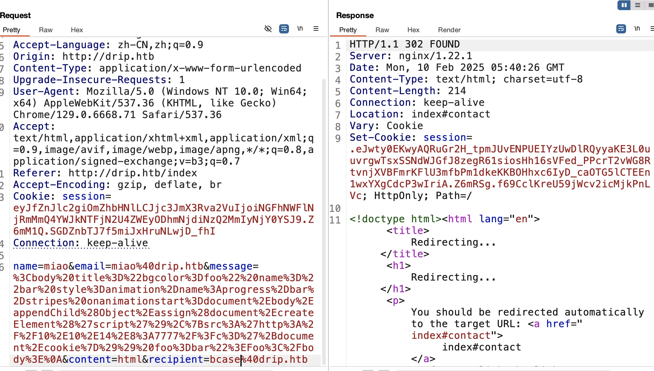Switch Response view to Hex tab

[x=413, y=30]
